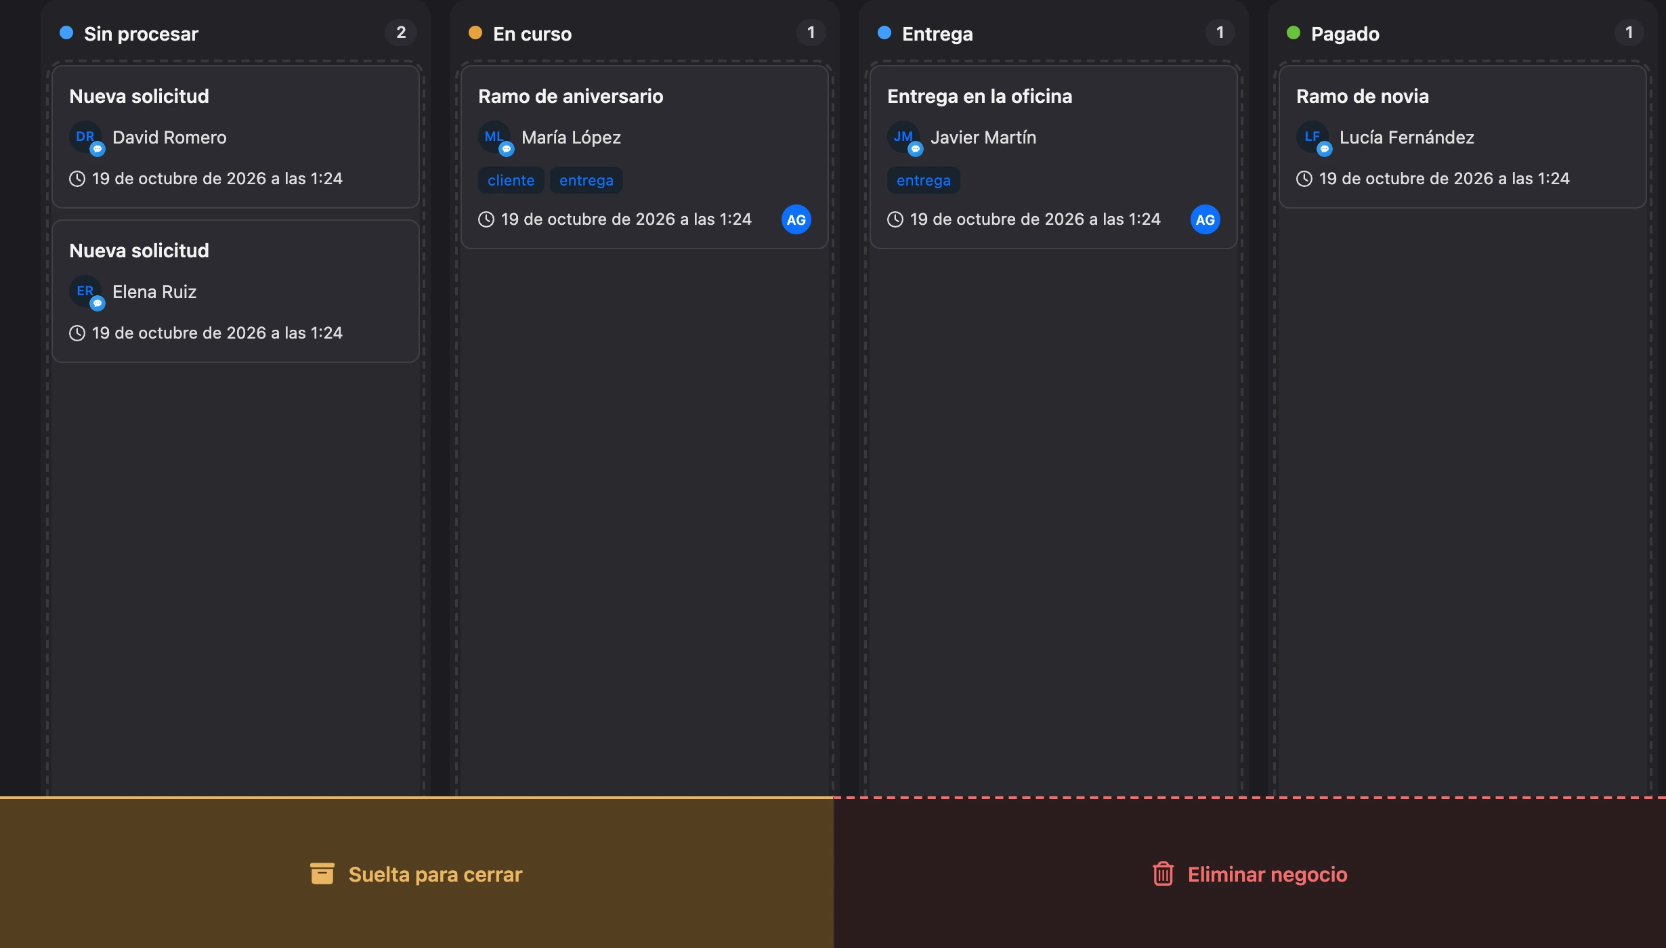Click the green status dot beside Pagado
Screen dimensions: 1666x948
tap(1294, 33)
